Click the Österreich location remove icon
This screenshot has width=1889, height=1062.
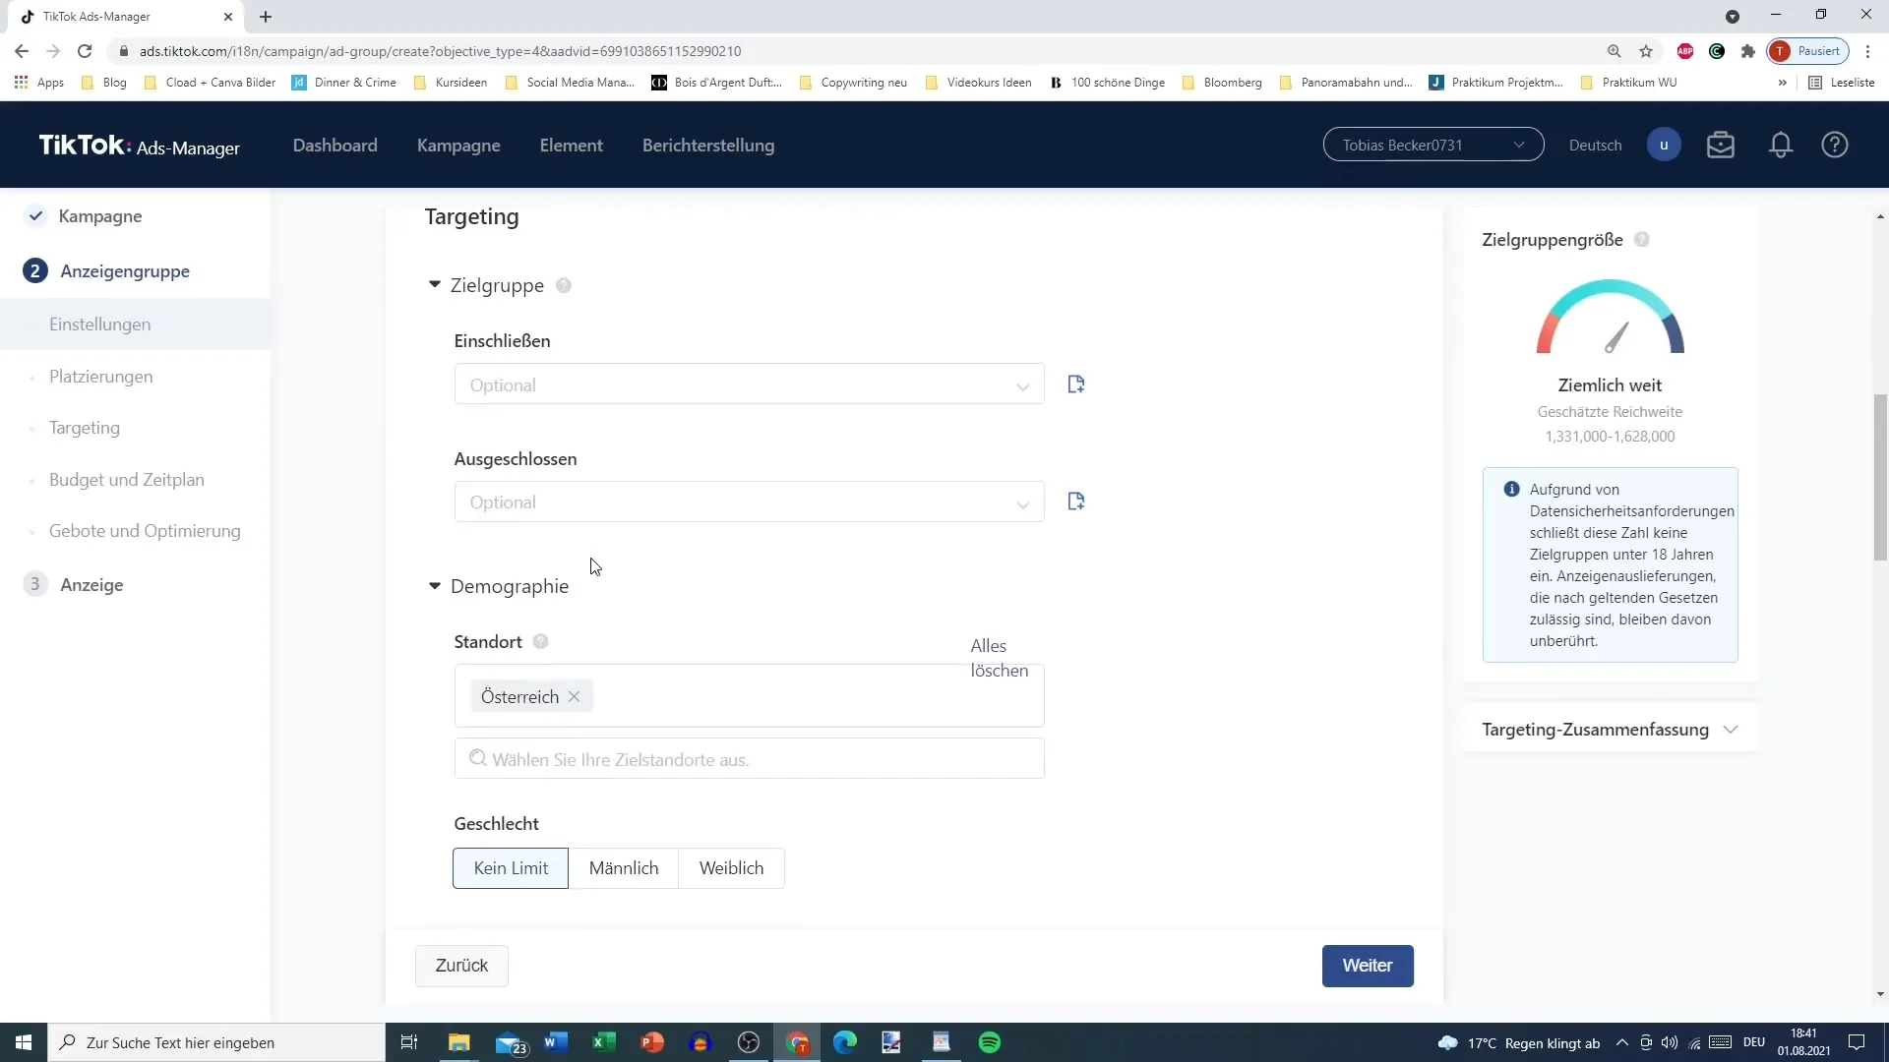(x=575, y=697)
